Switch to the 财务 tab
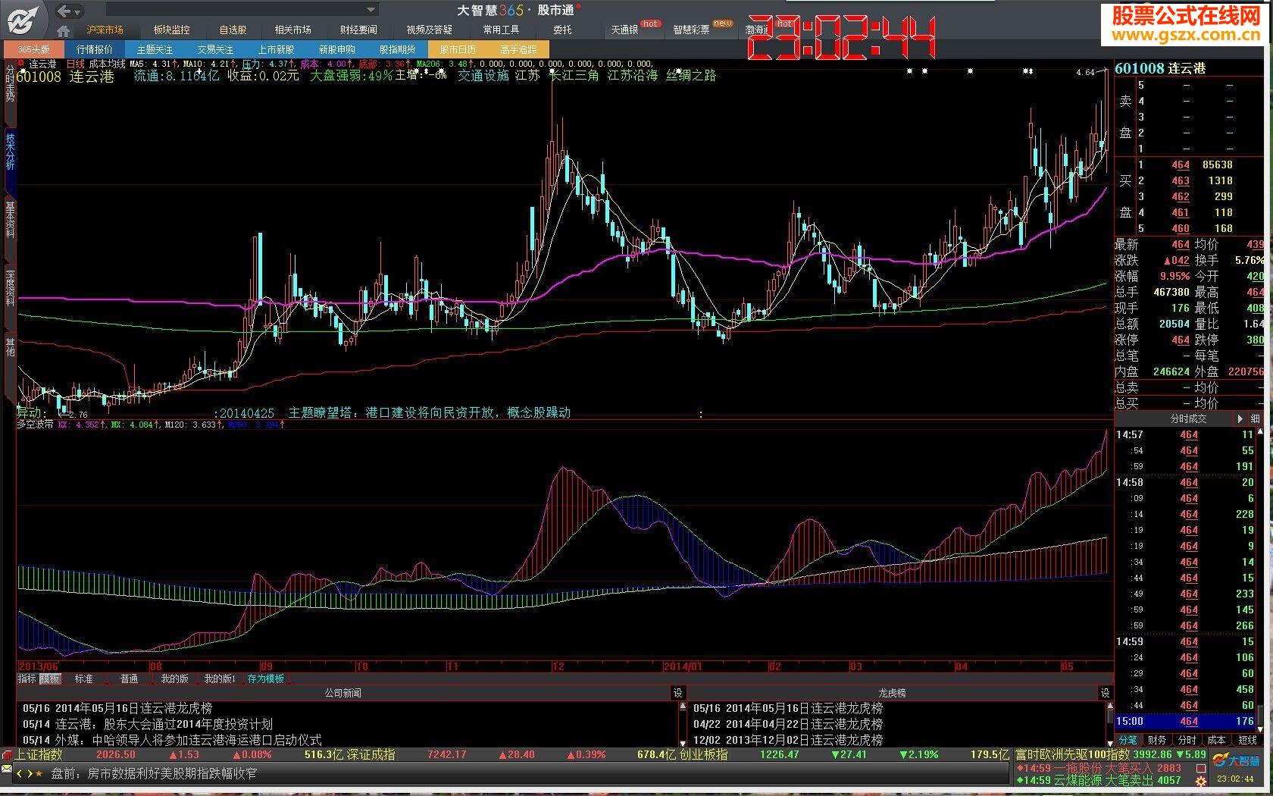This screenshot has width=1273, height=796. point(1157,740)
